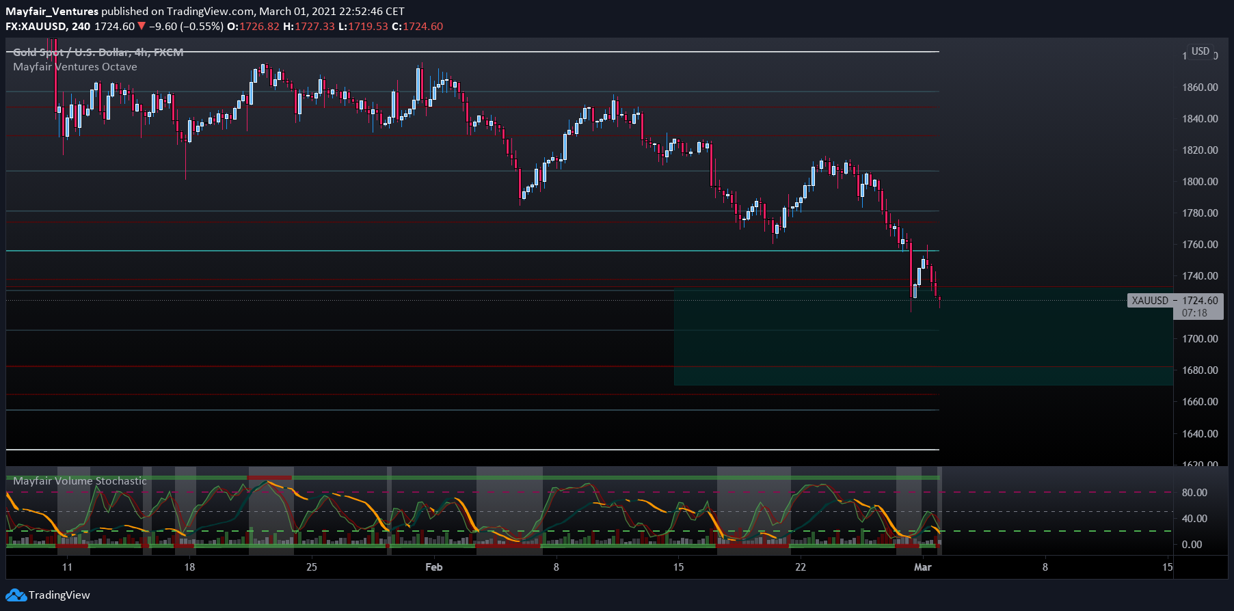Screen dimensions: 1234x611
Task: Select the Mayfair Ventures Octave indicator label
Action: 75,67
